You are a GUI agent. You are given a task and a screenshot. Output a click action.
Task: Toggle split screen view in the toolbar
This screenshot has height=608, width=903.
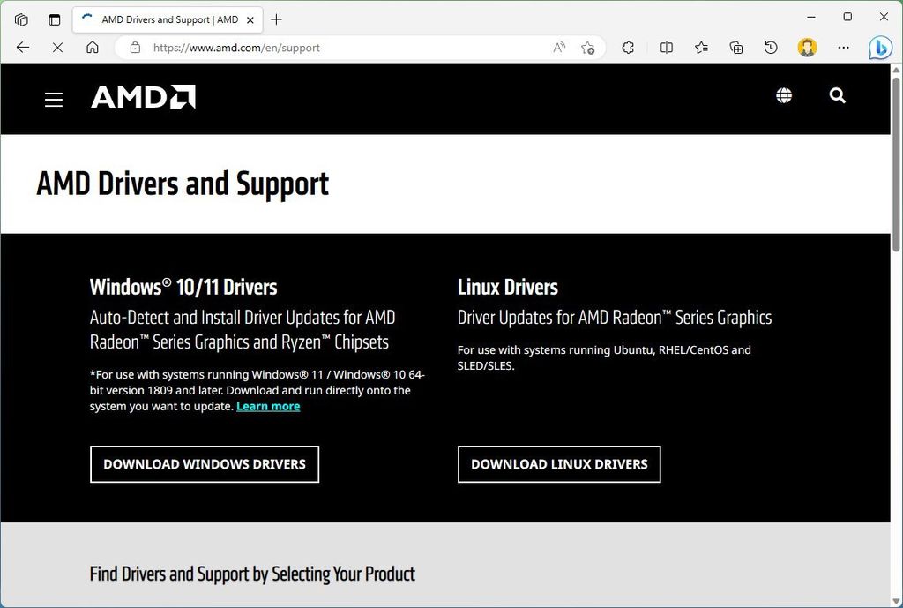pyautogui.click(x=665, y=48)
